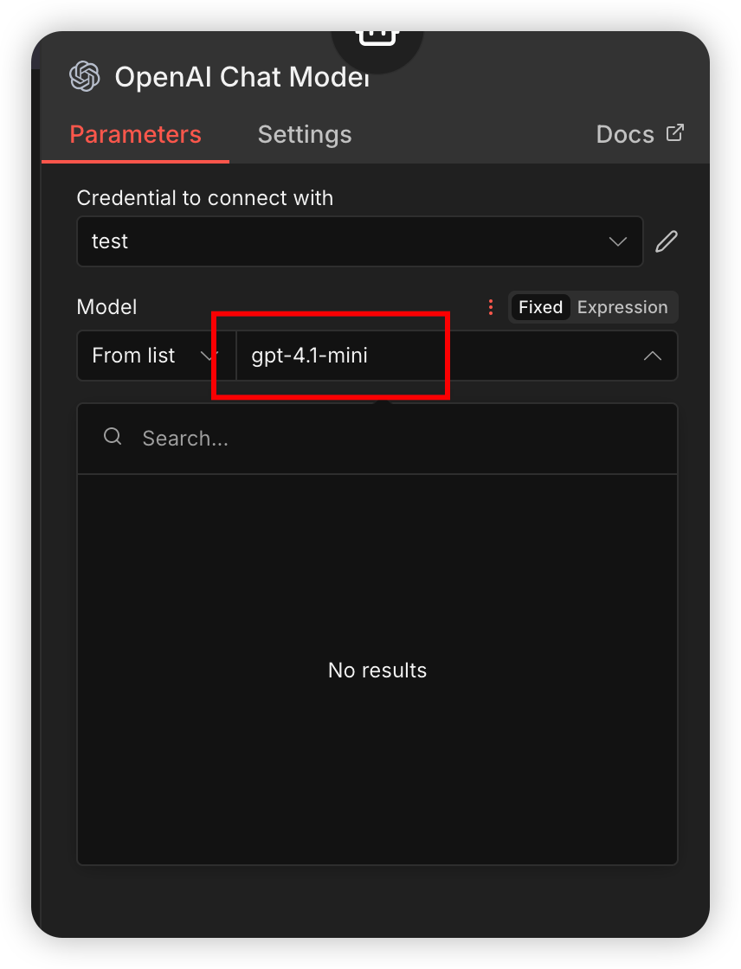Switch to the Settings tab
The height and width of the screenshot is (969, 741).
click(x=305, y=134)
